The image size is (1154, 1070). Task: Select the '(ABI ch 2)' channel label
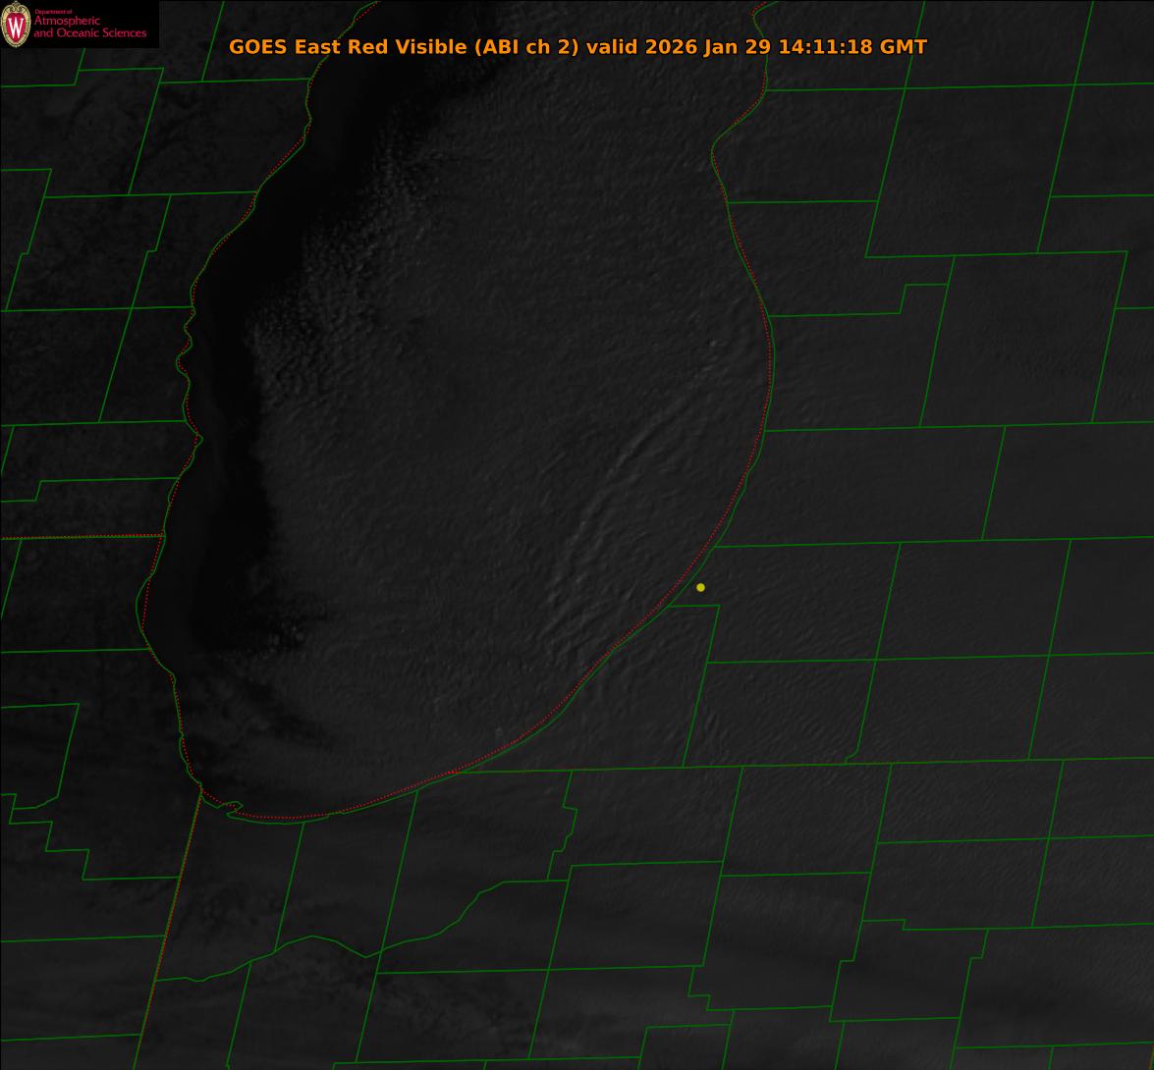click(525, 46)
